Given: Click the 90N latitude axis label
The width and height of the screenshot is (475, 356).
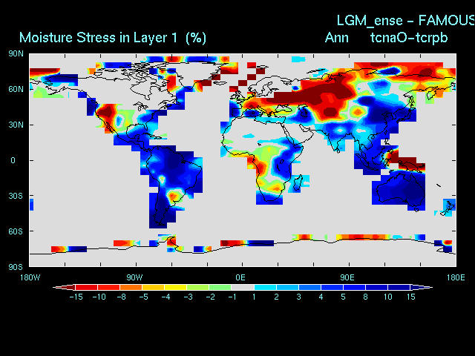Looking at the screenshot, I should [x=16, y=53].
